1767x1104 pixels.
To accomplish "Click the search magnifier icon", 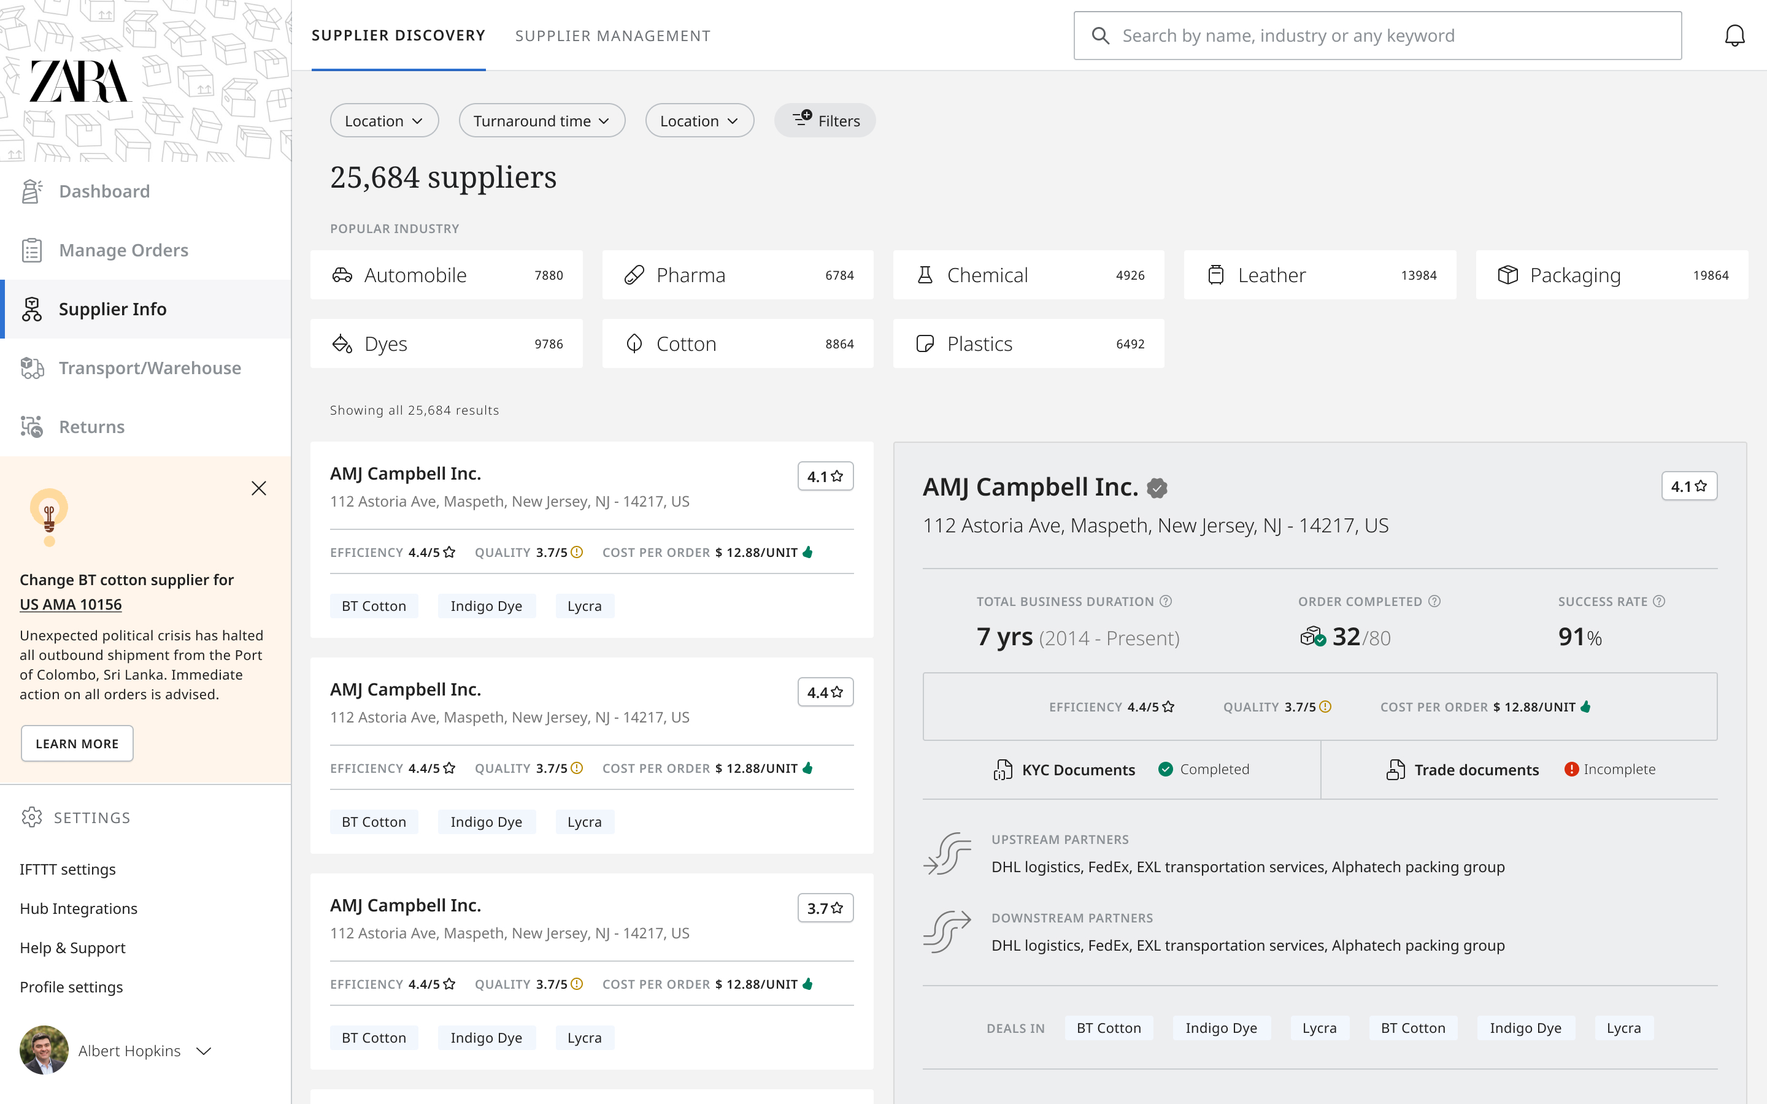I will (x=1100, y=36).
